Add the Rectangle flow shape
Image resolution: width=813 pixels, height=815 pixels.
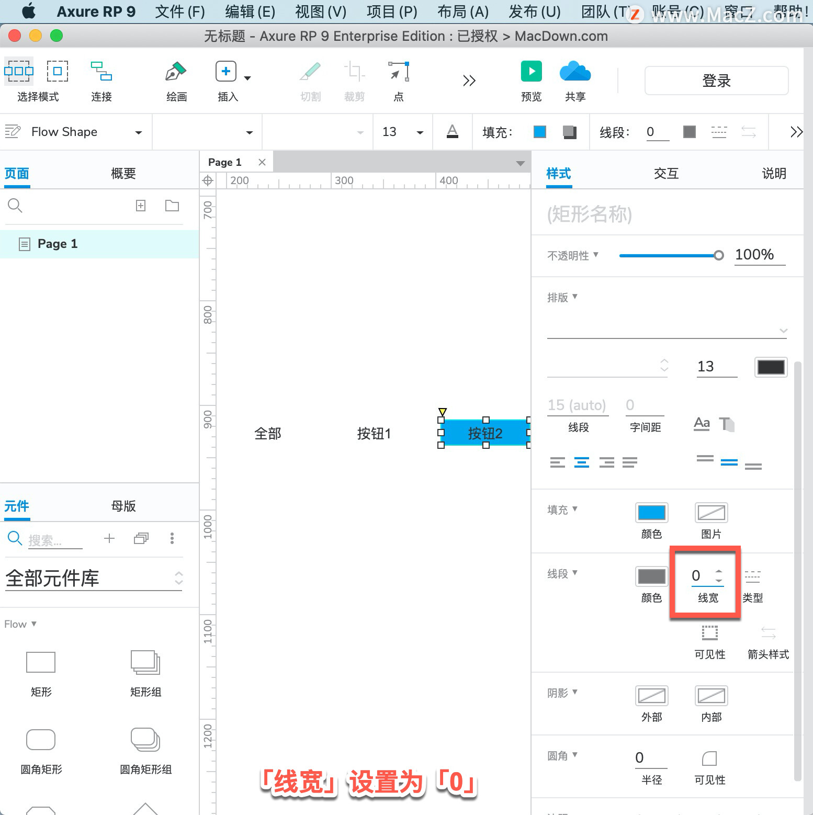[41, 662]
